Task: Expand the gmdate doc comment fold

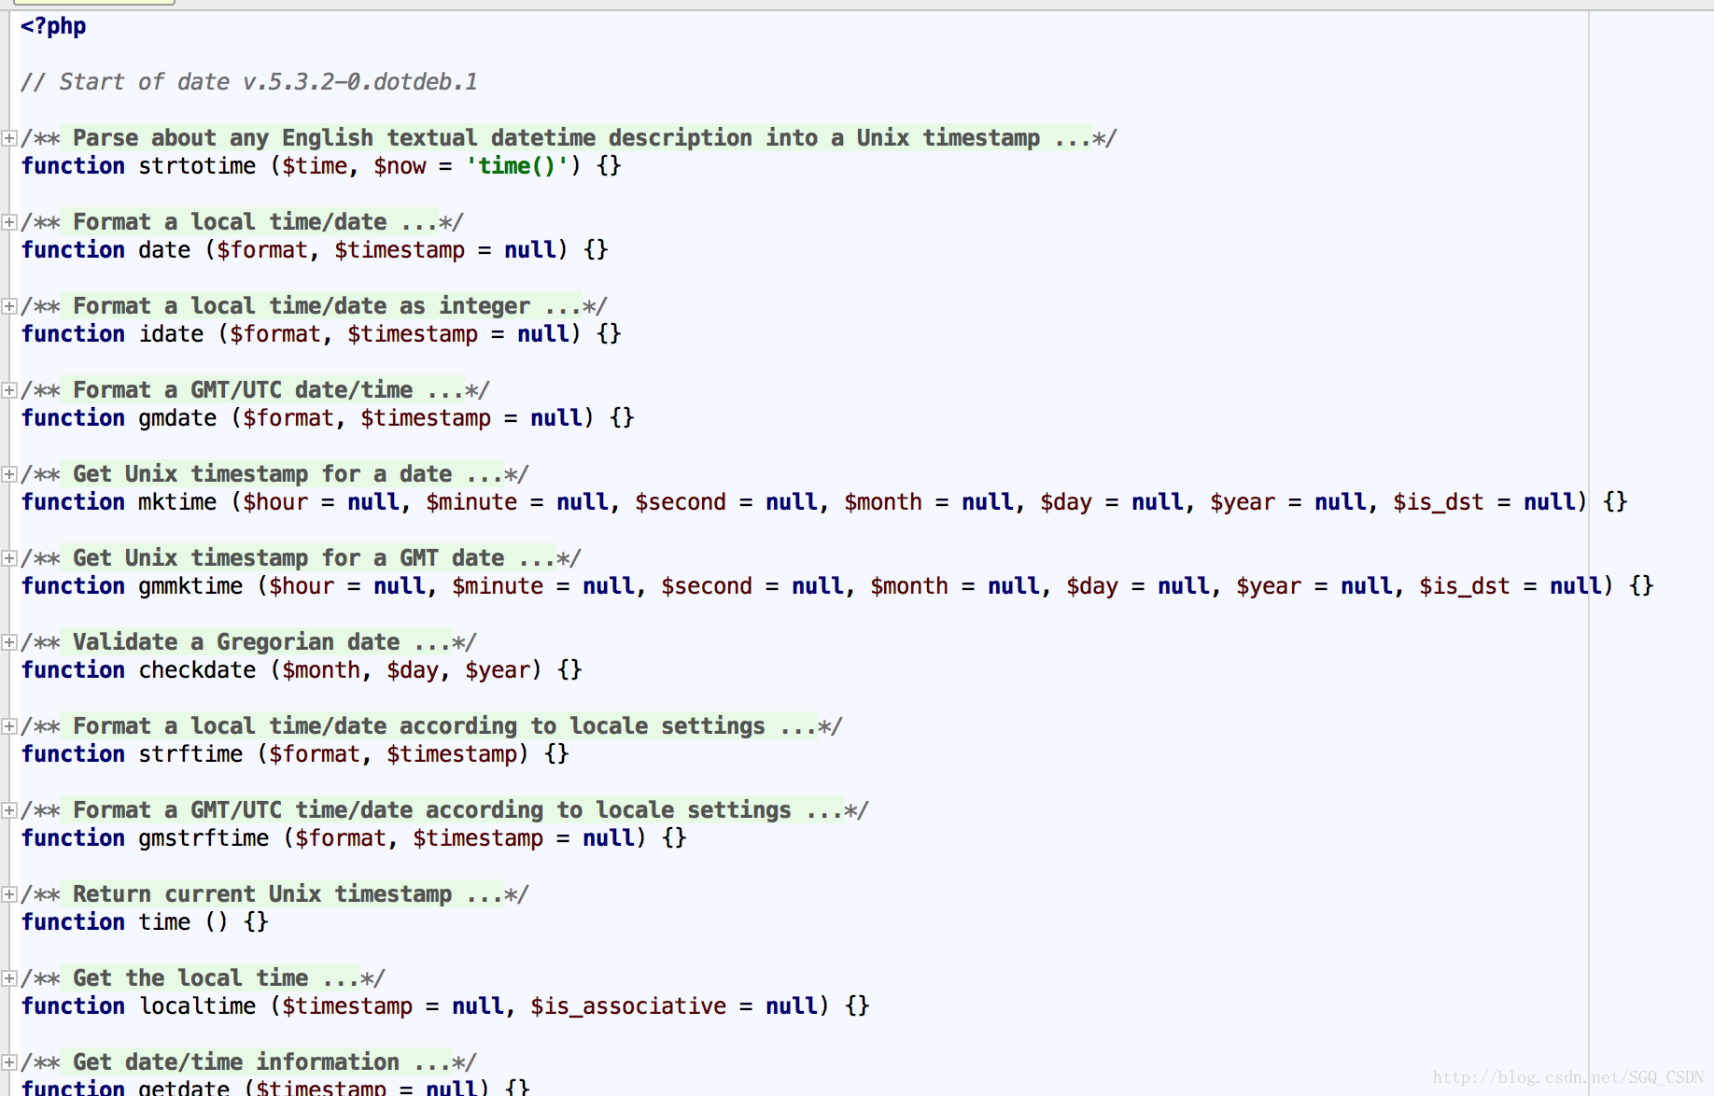Action: click(x=9, y=390)
